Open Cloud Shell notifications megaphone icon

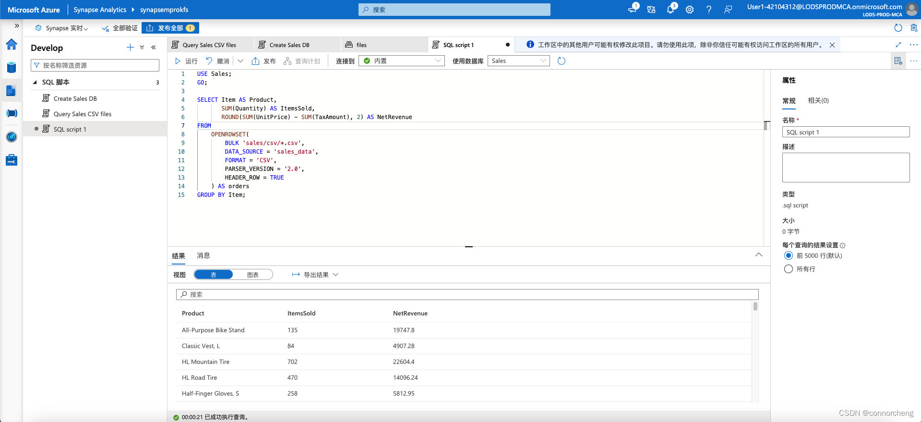click(633, 9)
